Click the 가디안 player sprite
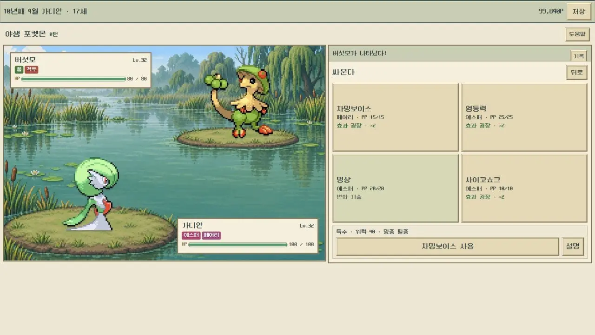The height and width of the screenshot is (335, 595). coord(91,194)
